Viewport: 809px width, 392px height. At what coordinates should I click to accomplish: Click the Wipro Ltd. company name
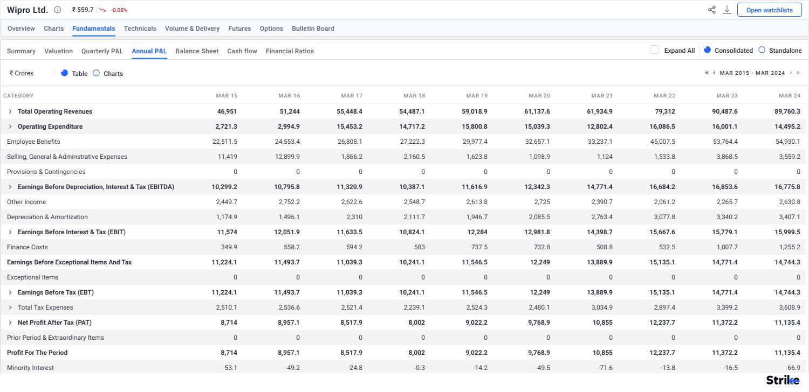(x=28, y=10)
